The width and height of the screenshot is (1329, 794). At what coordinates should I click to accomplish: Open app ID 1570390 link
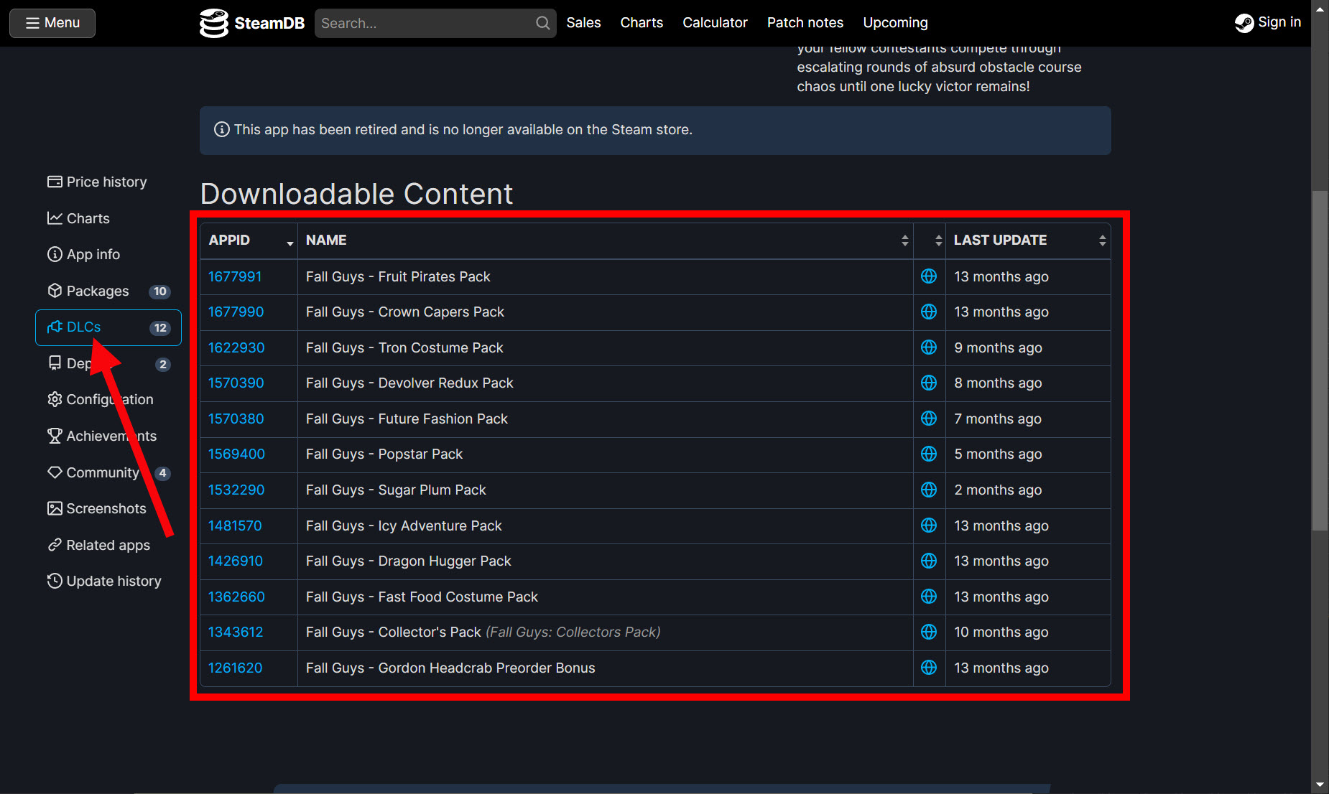[x=236, y=383]
